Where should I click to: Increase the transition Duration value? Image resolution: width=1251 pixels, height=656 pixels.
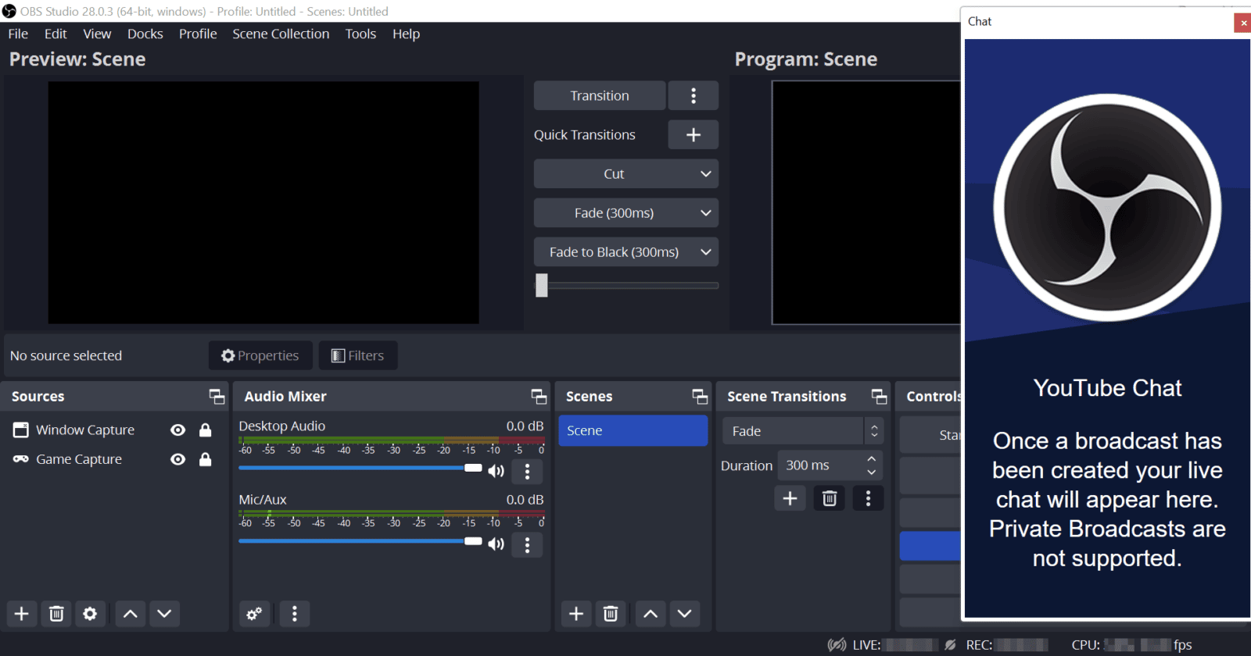coord(872,459)
